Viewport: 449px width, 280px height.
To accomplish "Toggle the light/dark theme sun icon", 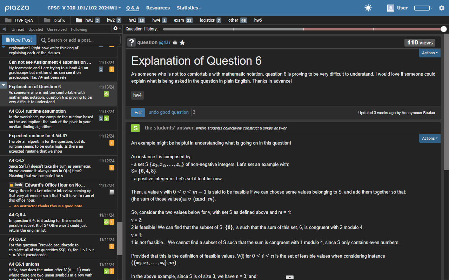I will coord(368,8).
